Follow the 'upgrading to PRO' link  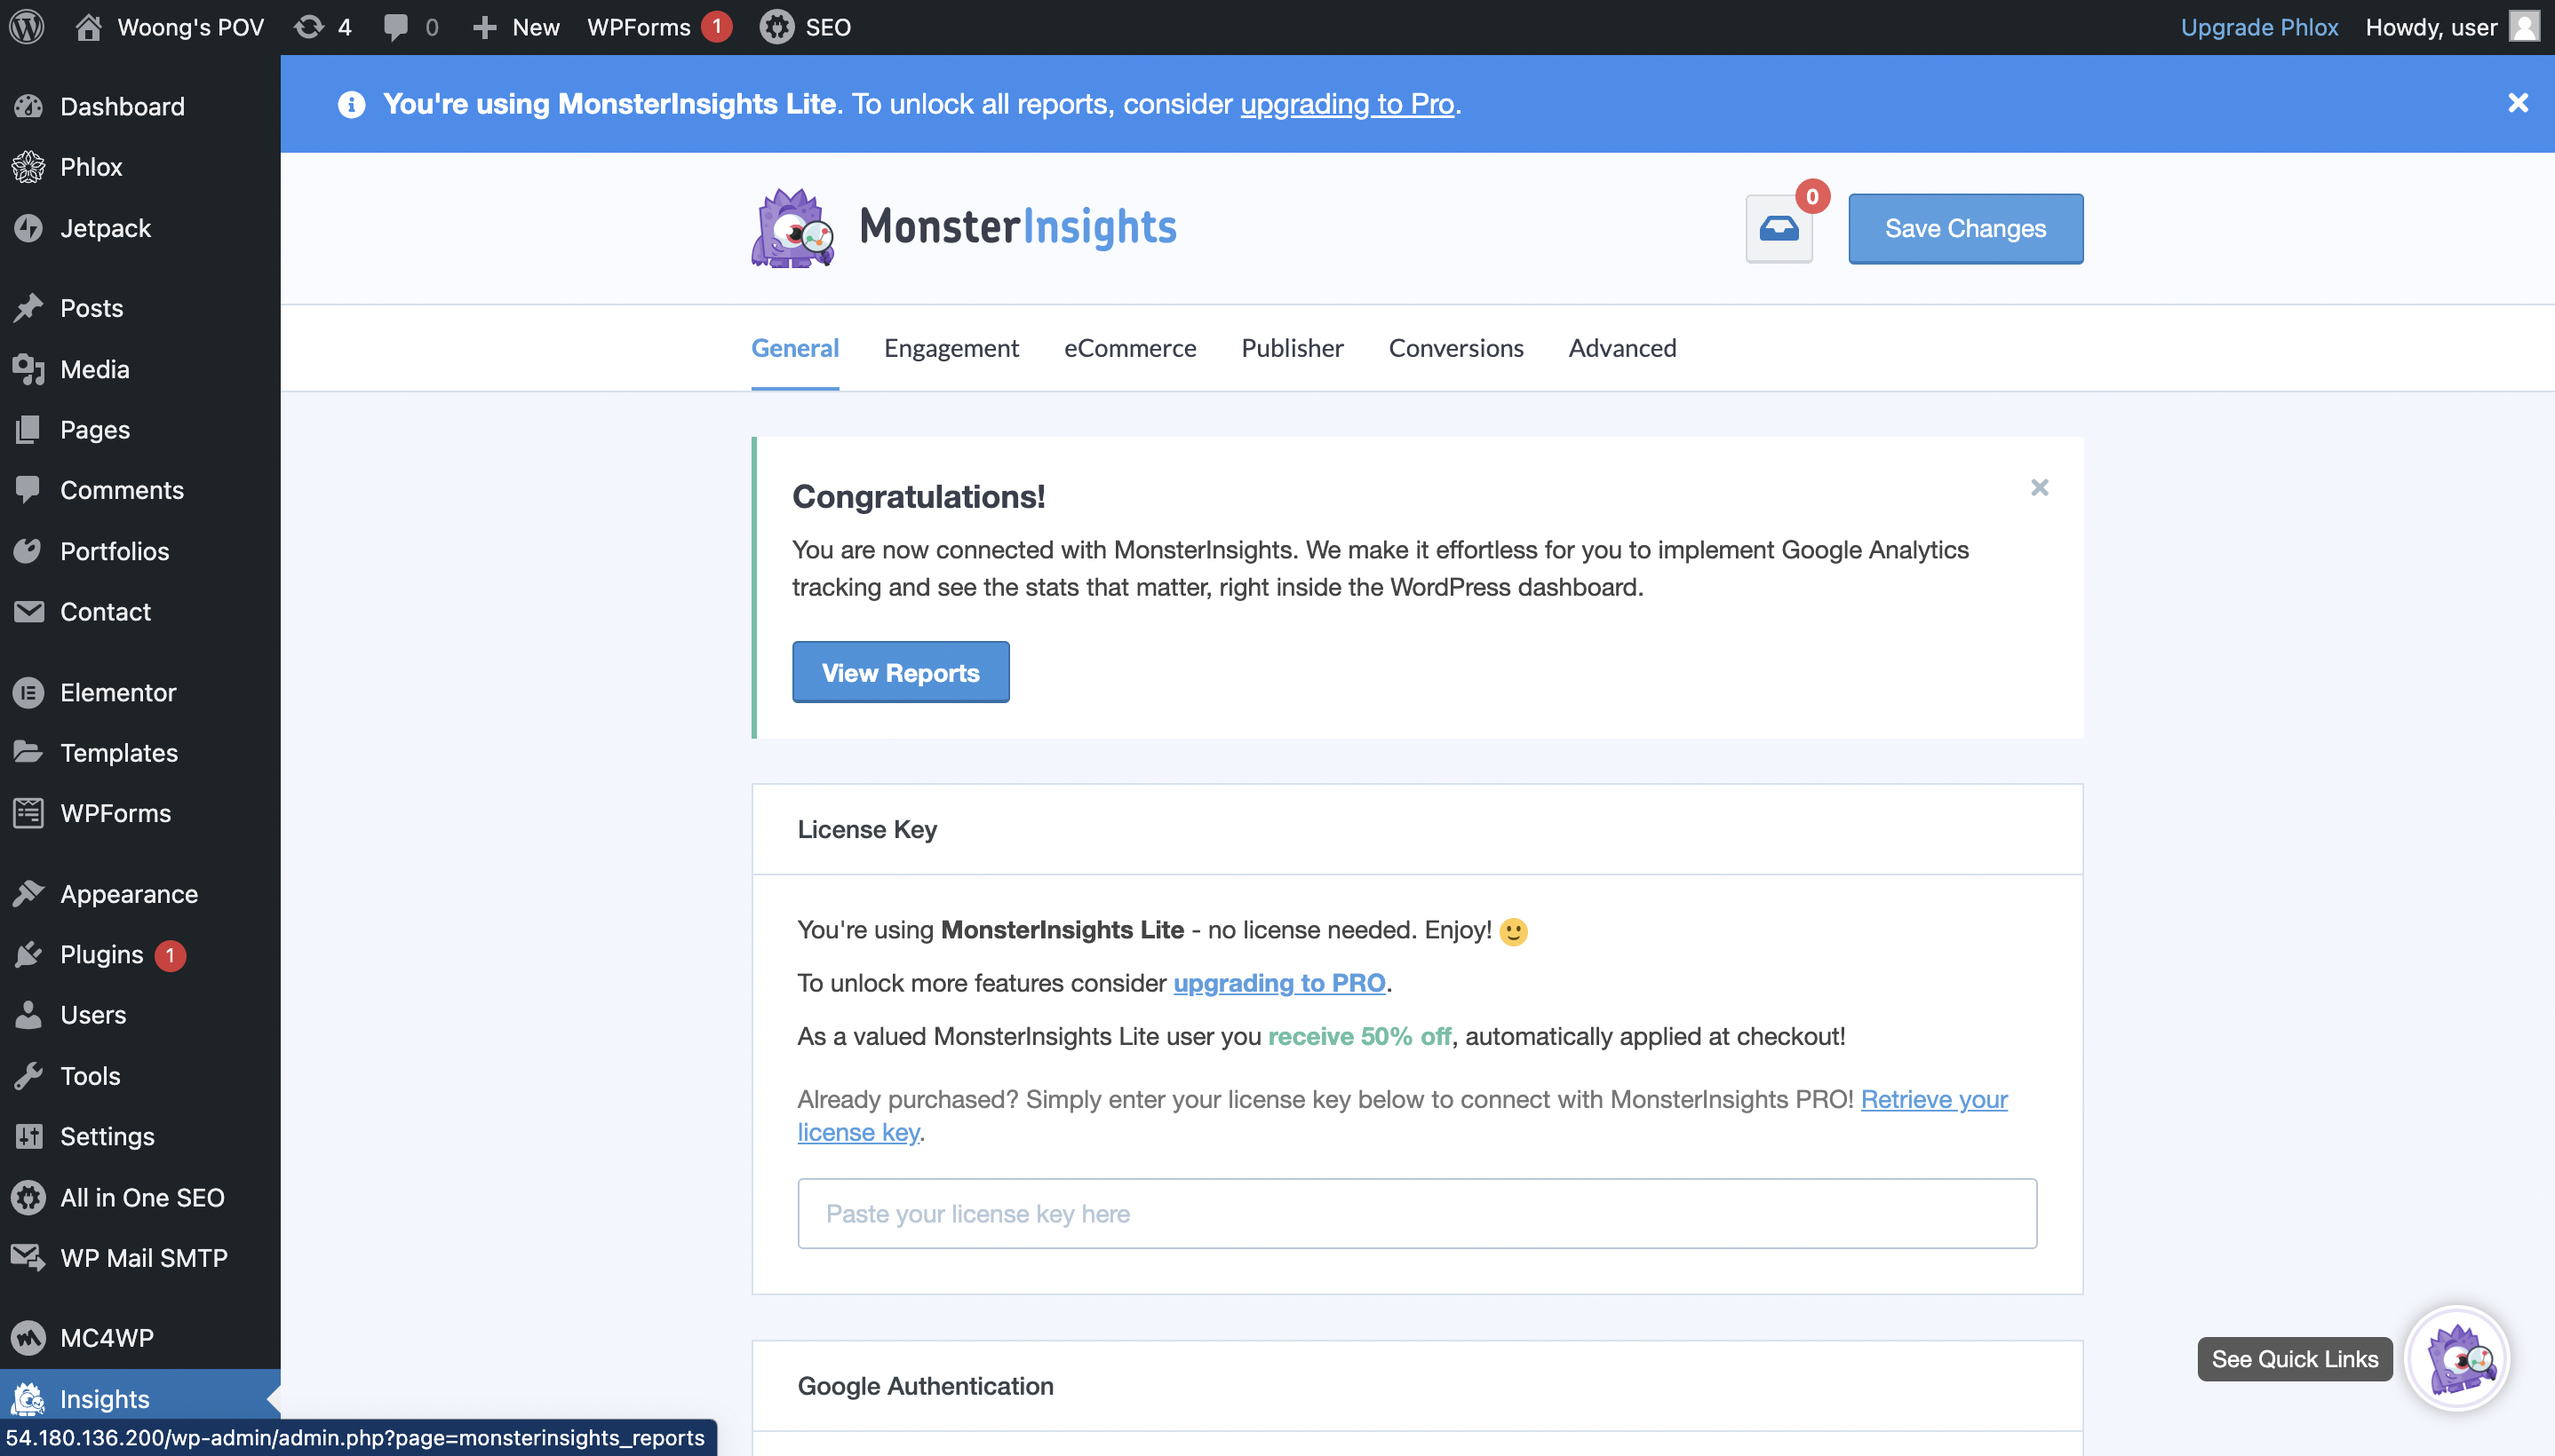coord(1278,982)
